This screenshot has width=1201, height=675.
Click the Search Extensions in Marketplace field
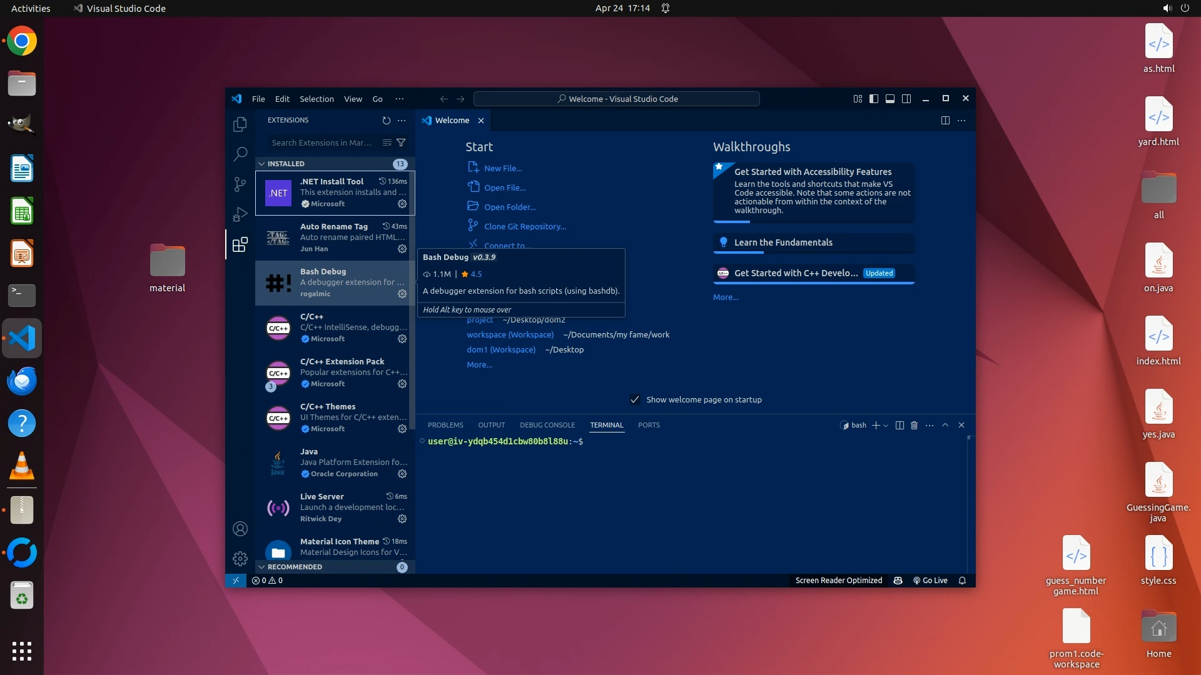point(322,142)
